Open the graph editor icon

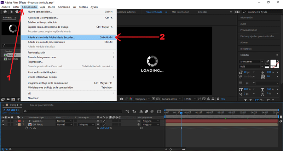[159, 111]
